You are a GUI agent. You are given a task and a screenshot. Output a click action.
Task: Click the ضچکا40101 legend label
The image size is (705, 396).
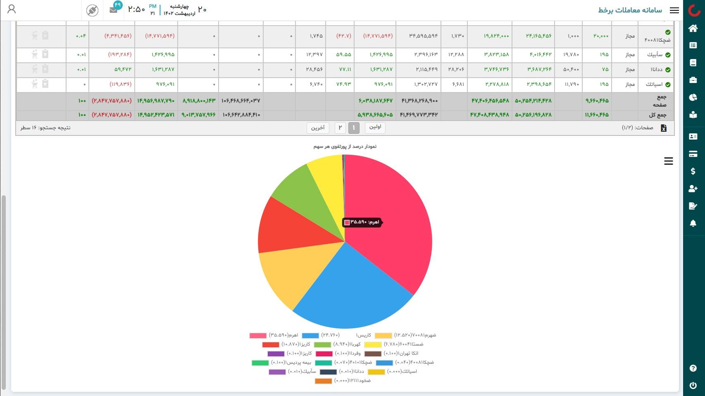[x=353, y=363]
